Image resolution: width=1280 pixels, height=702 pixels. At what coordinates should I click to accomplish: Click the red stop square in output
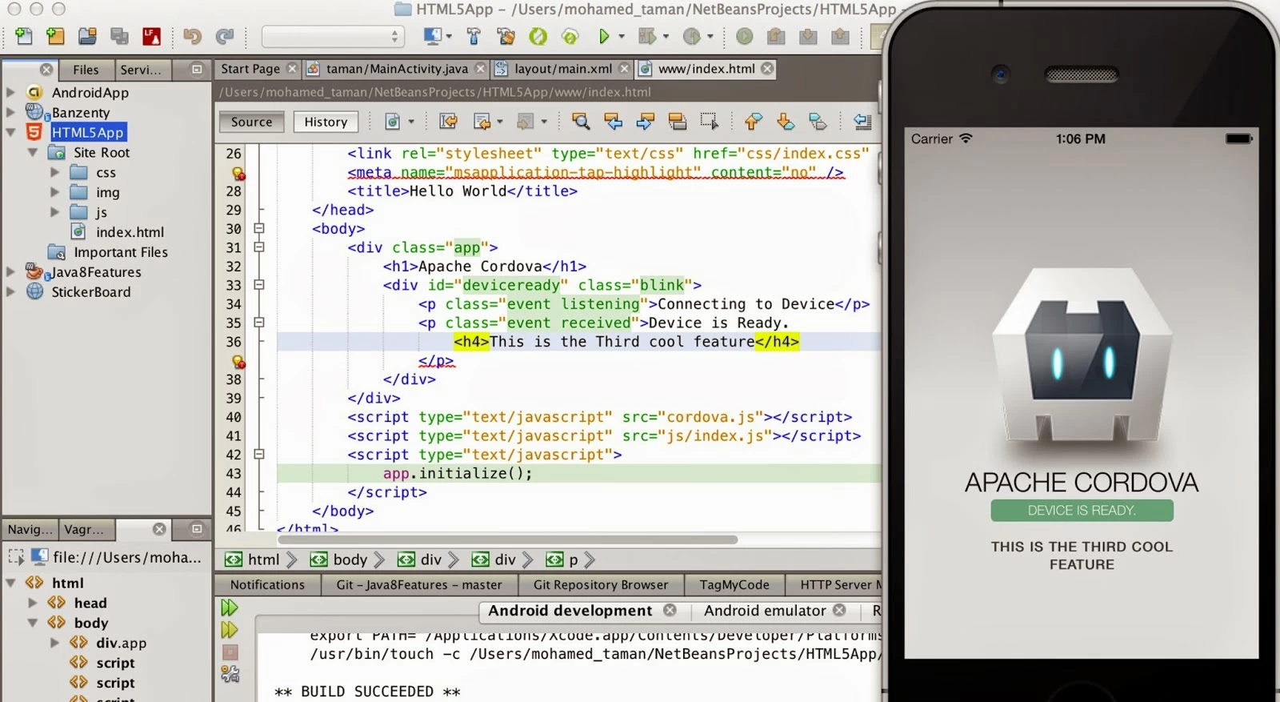pyautogui.click(x=230, y=652)
